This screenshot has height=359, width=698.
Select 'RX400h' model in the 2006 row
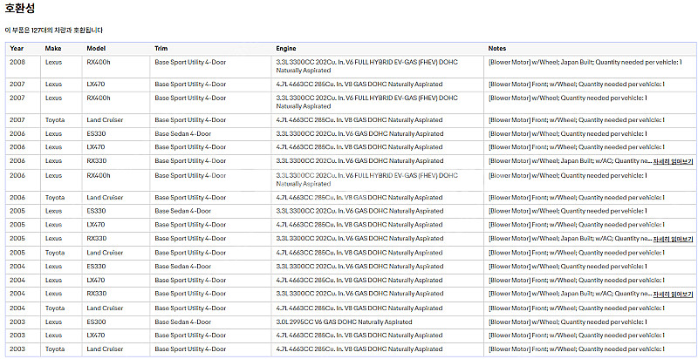(x=99, y=175)
